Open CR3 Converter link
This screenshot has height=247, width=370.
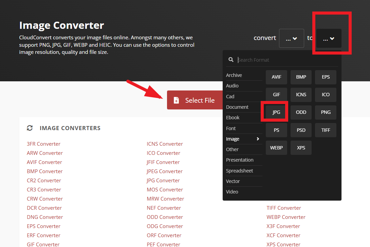pos(44,190)
